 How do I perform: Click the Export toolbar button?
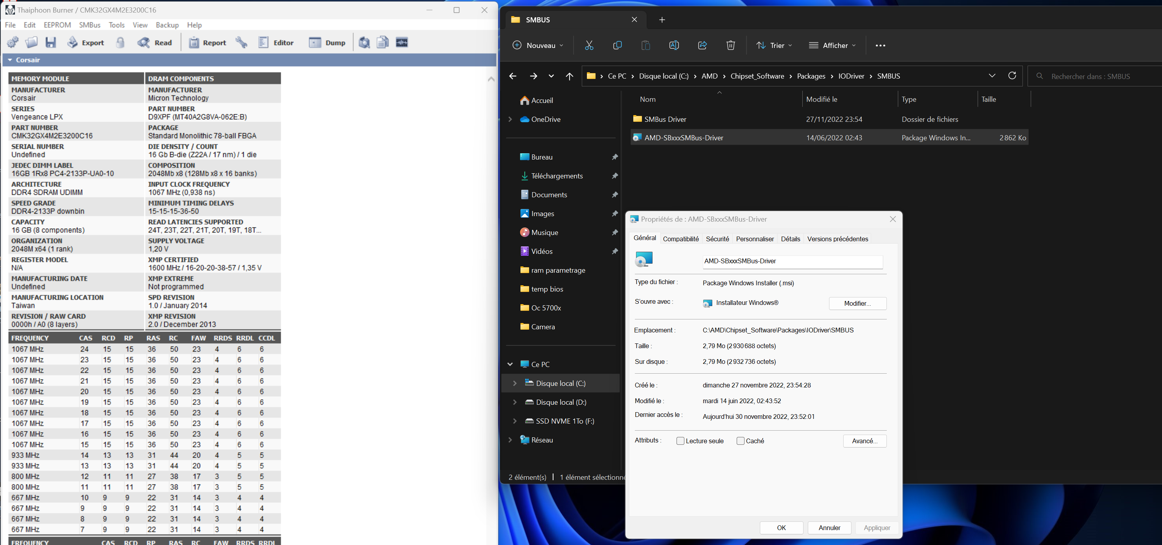pyautogui.click(x=86, y=42)
